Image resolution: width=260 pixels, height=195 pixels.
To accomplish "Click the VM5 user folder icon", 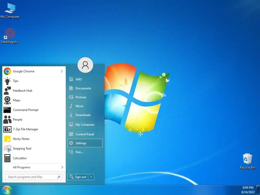I will (71, 79).
